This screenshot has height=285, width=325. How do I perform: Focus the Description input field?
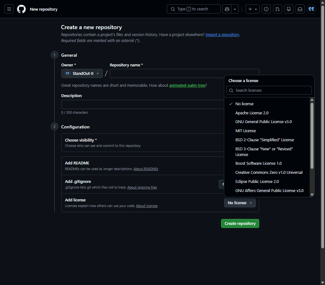tap(142, 105)
